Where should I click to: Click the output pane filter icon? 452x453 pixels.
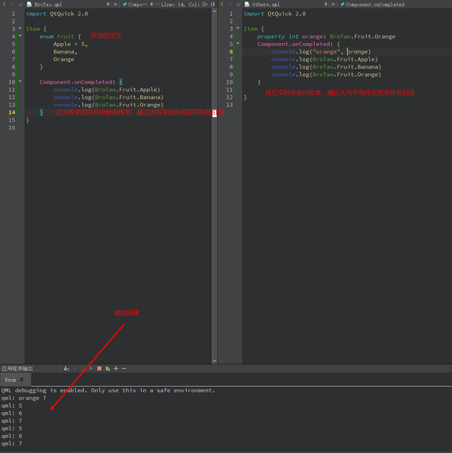pos(66,369)
